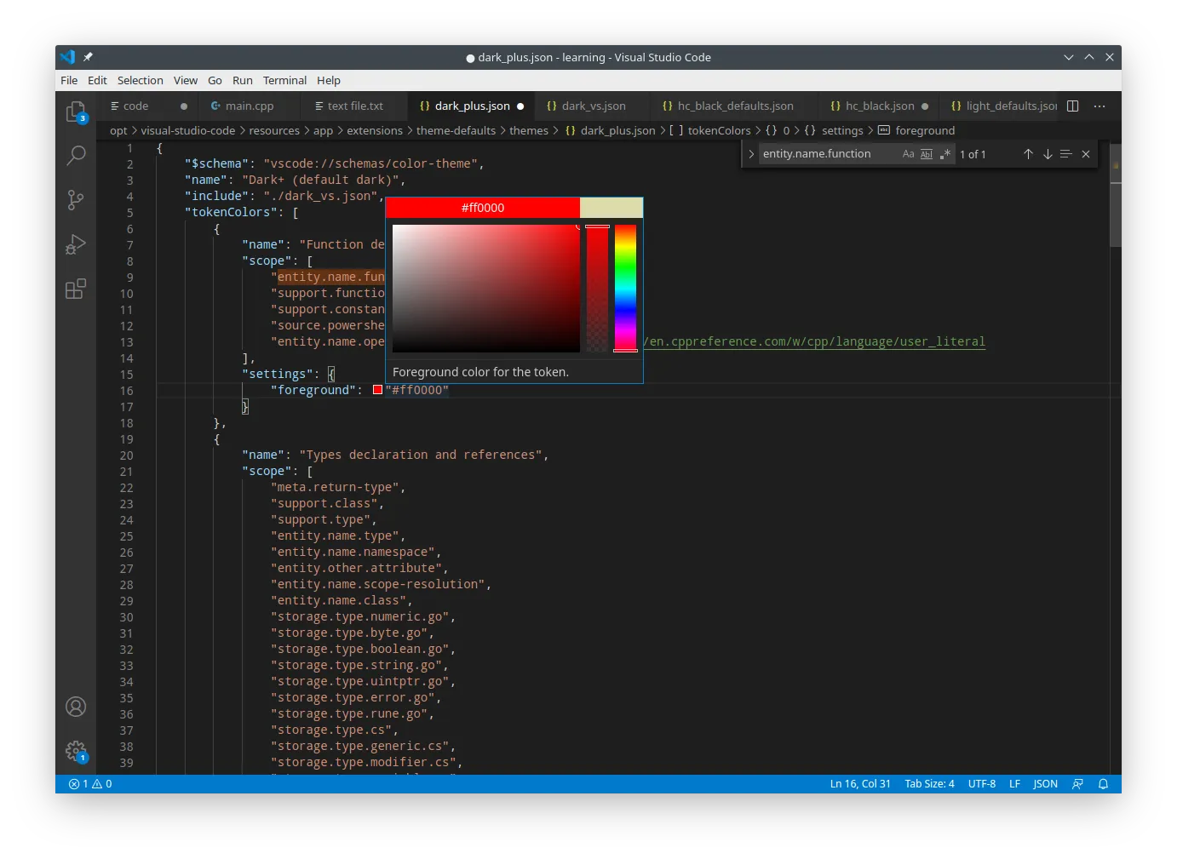Open the Manage gear icon

tap(76, 751)
